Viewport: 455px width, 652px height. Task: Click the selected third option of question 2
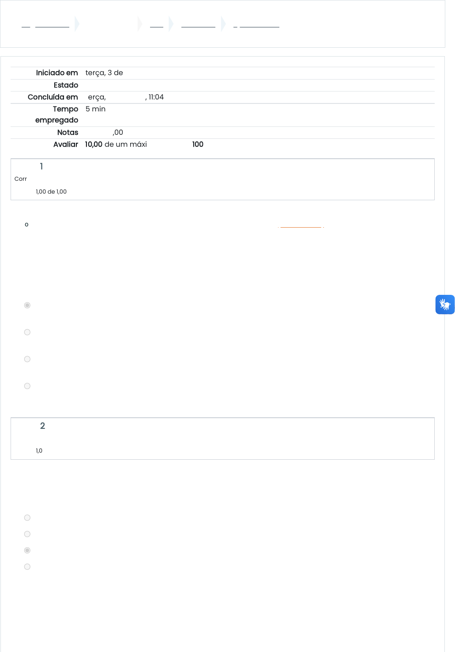pos(27,551)
